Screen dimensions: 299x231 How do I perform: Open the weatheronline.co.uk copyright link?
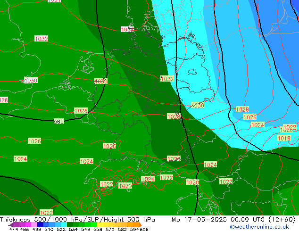pyautogui.click(x=259, y=227)
